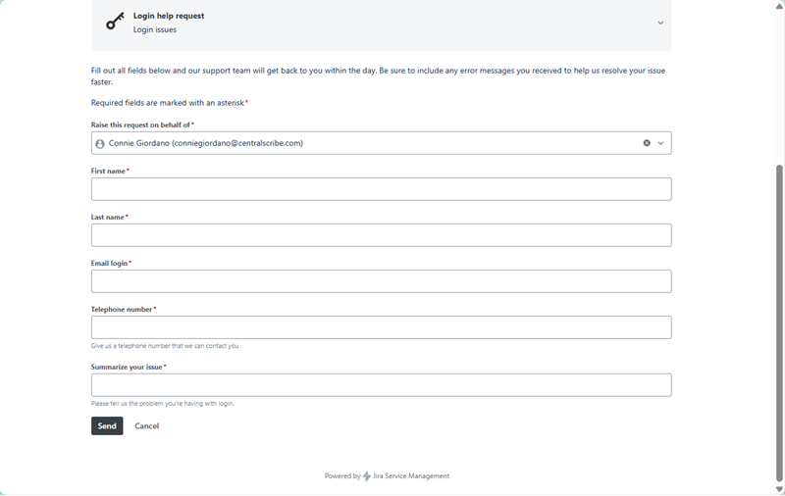Click the vertical scrollbar thumb
Viewport: 785px width, 496px height.
[x=779, y=323]
